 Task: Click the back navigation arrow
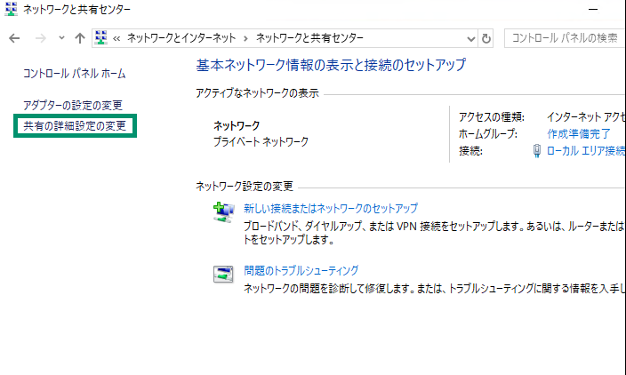14,38
